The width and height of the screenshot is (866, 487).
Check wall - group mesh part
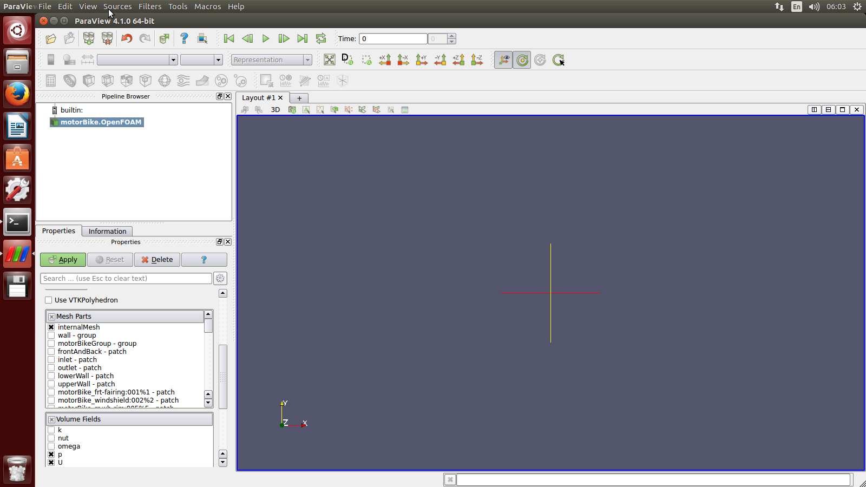pyautogui.click(x=51, y=335)
